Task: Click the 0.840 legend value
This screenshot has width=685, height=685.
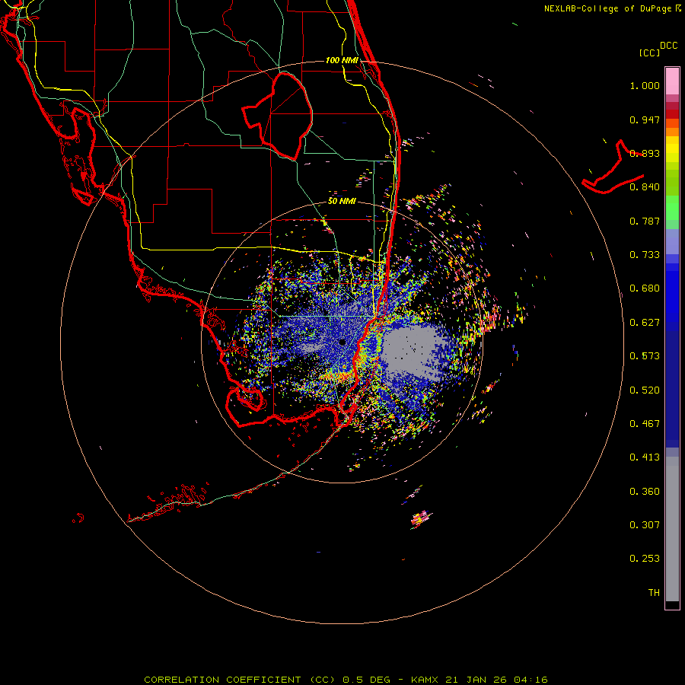Action: 645,187
